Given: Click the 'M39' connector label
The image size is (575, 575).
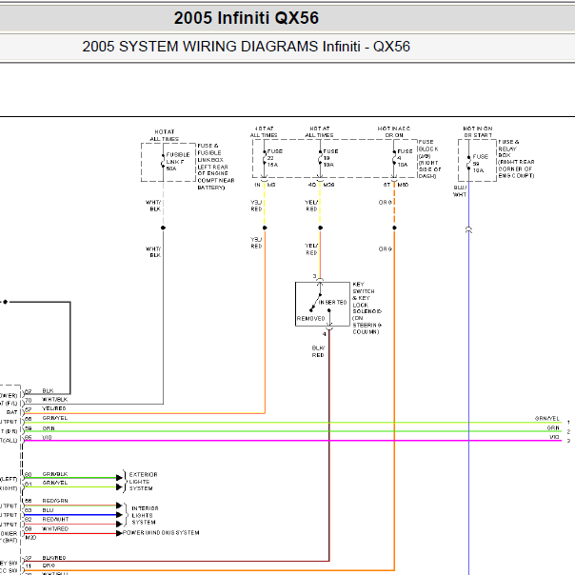Looking at the screenshot, I should [x=329, y=185].
